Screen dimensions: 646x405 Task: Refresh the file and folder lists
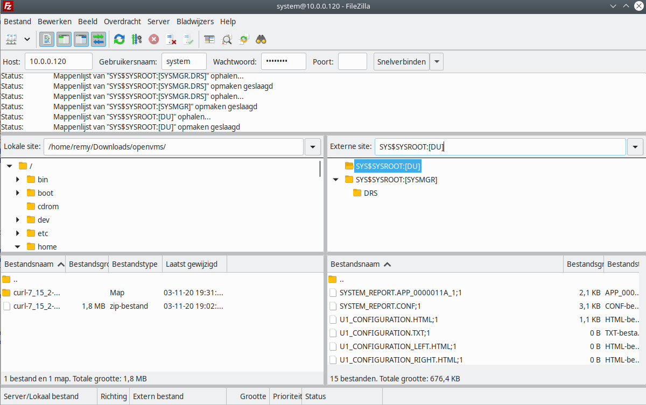[x=118, y=39]
